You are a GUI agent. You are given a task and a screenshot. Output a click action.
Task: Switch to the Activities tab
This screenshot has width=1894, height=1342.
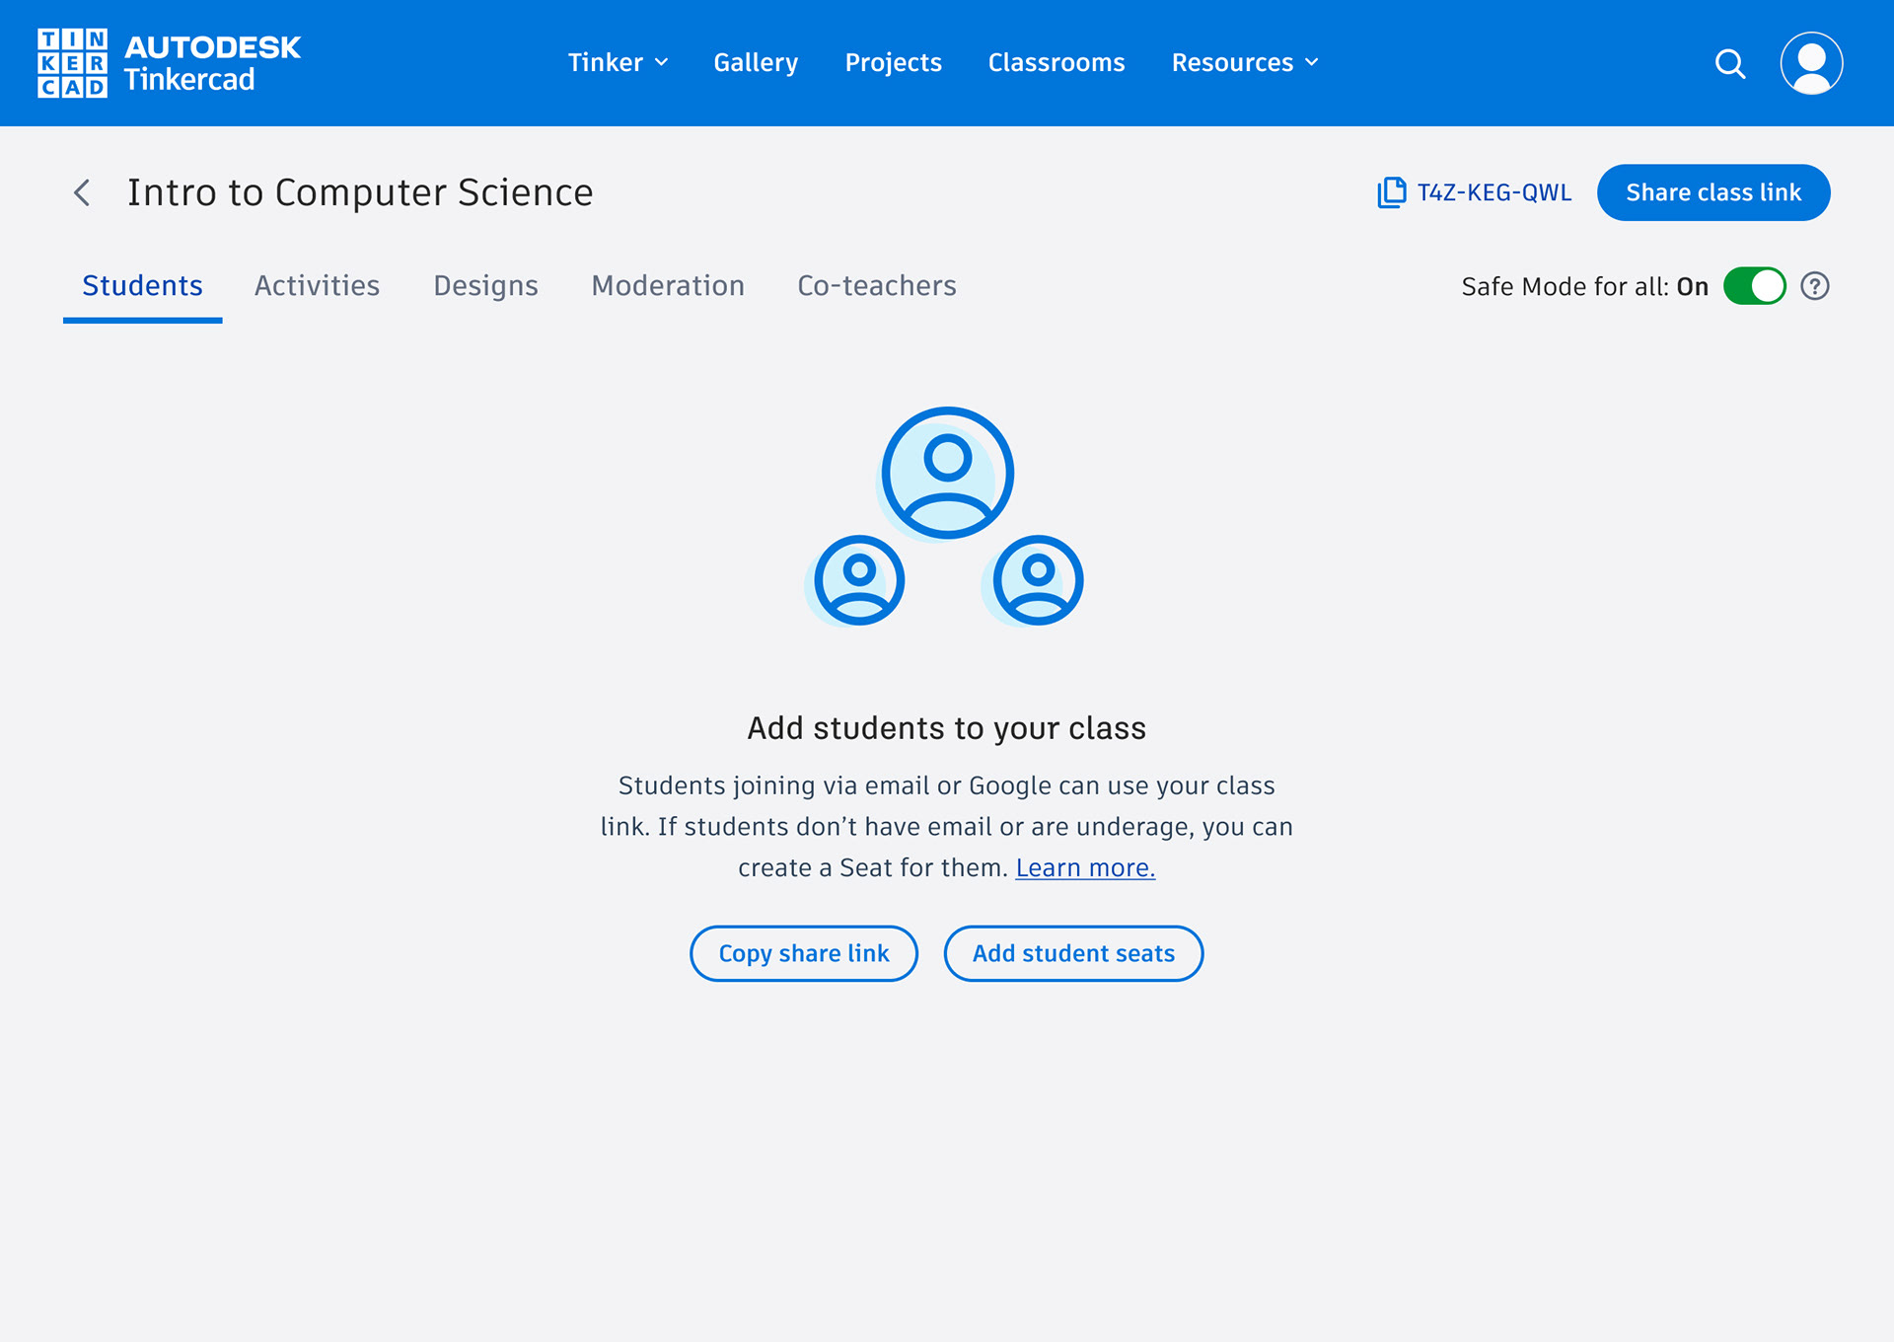[317, 286]
